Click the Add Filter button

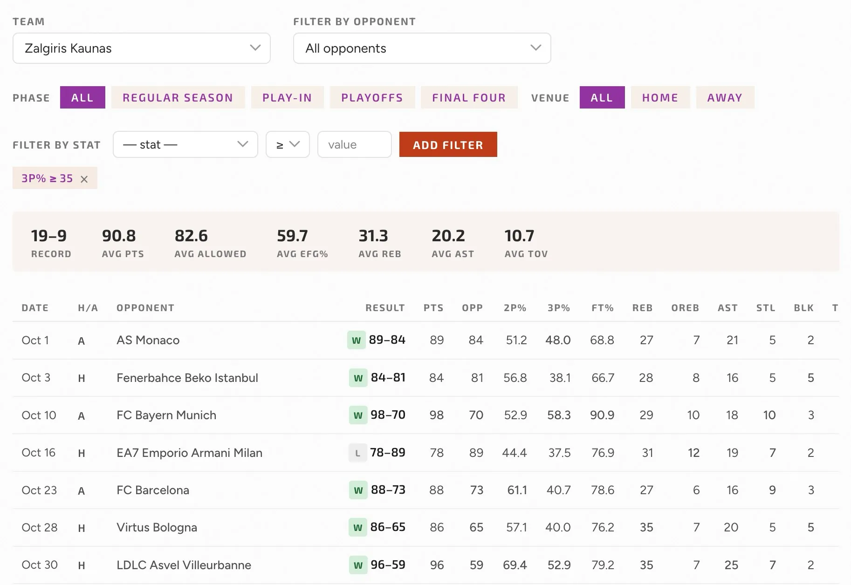448,144
